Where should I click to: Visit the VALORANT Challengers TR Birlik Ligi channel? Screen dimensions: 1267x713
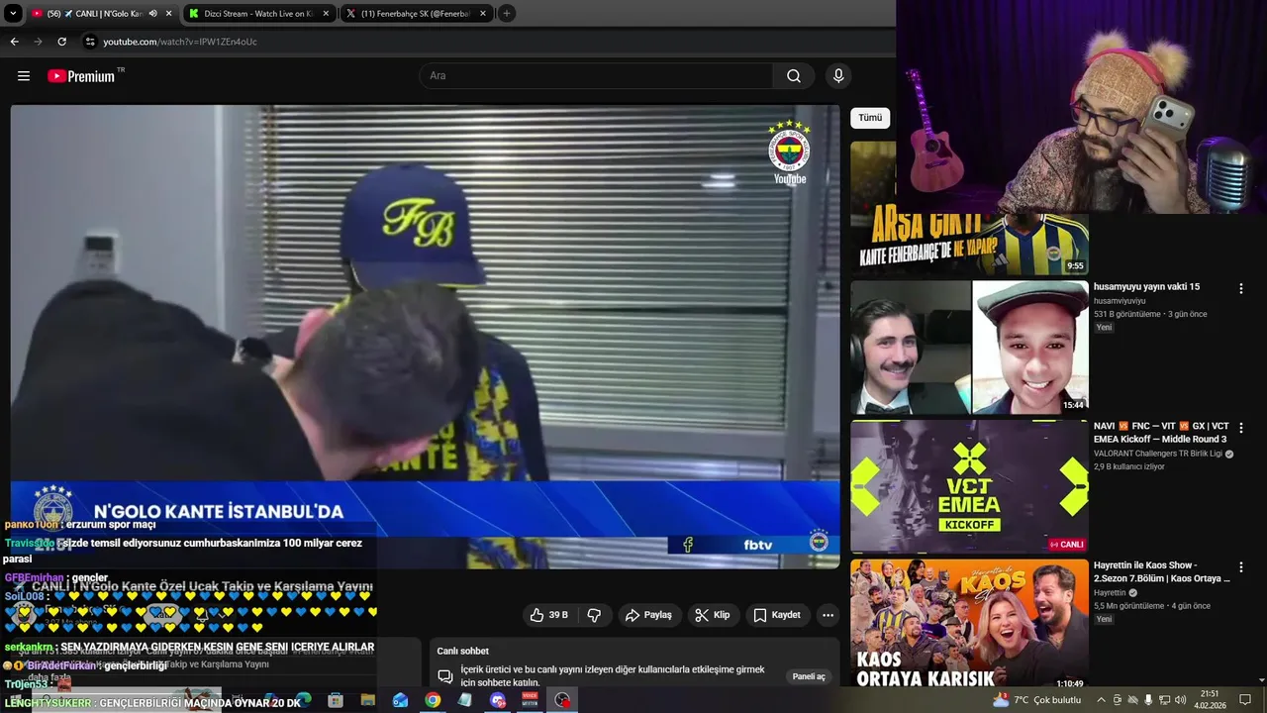(1158, 454)
